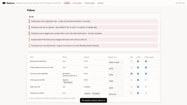Viewport: 187px width, 105px height.
Task: Click the V1.vtt caption file
Action: pos(86,61)
